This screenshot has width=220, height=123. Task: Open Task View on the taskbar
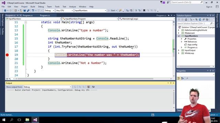tap(19, 120)
